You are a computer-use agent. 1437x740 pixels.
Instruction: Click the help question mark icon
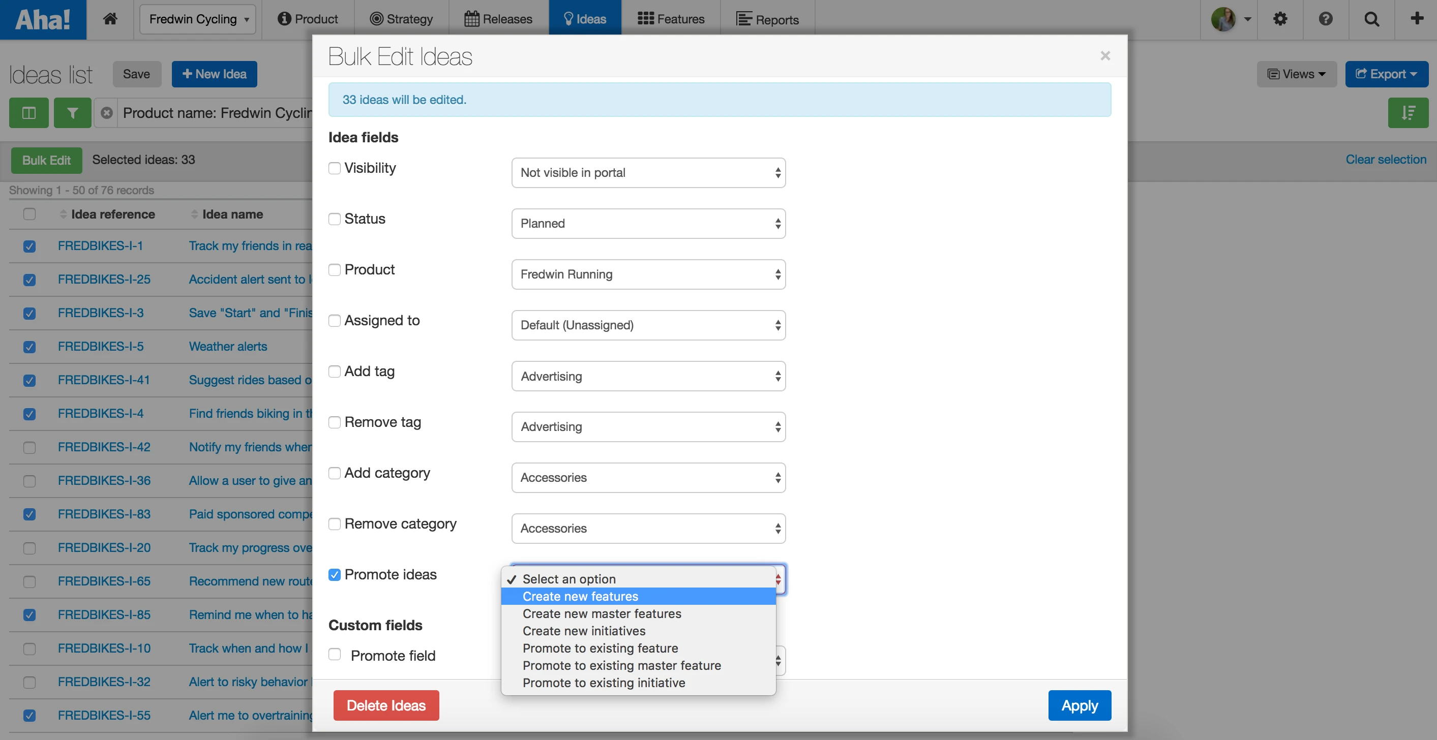(x=1326, y=19)
